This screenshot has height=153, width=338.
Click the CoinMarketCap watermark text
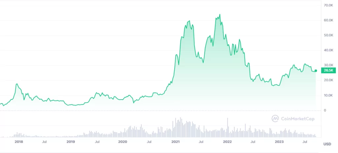click(297, 119)
